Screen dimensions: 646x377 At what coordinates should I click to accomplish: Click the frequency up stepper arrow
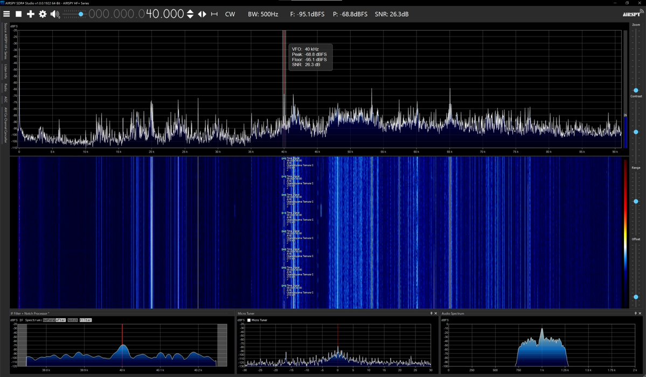coord(190,11)
